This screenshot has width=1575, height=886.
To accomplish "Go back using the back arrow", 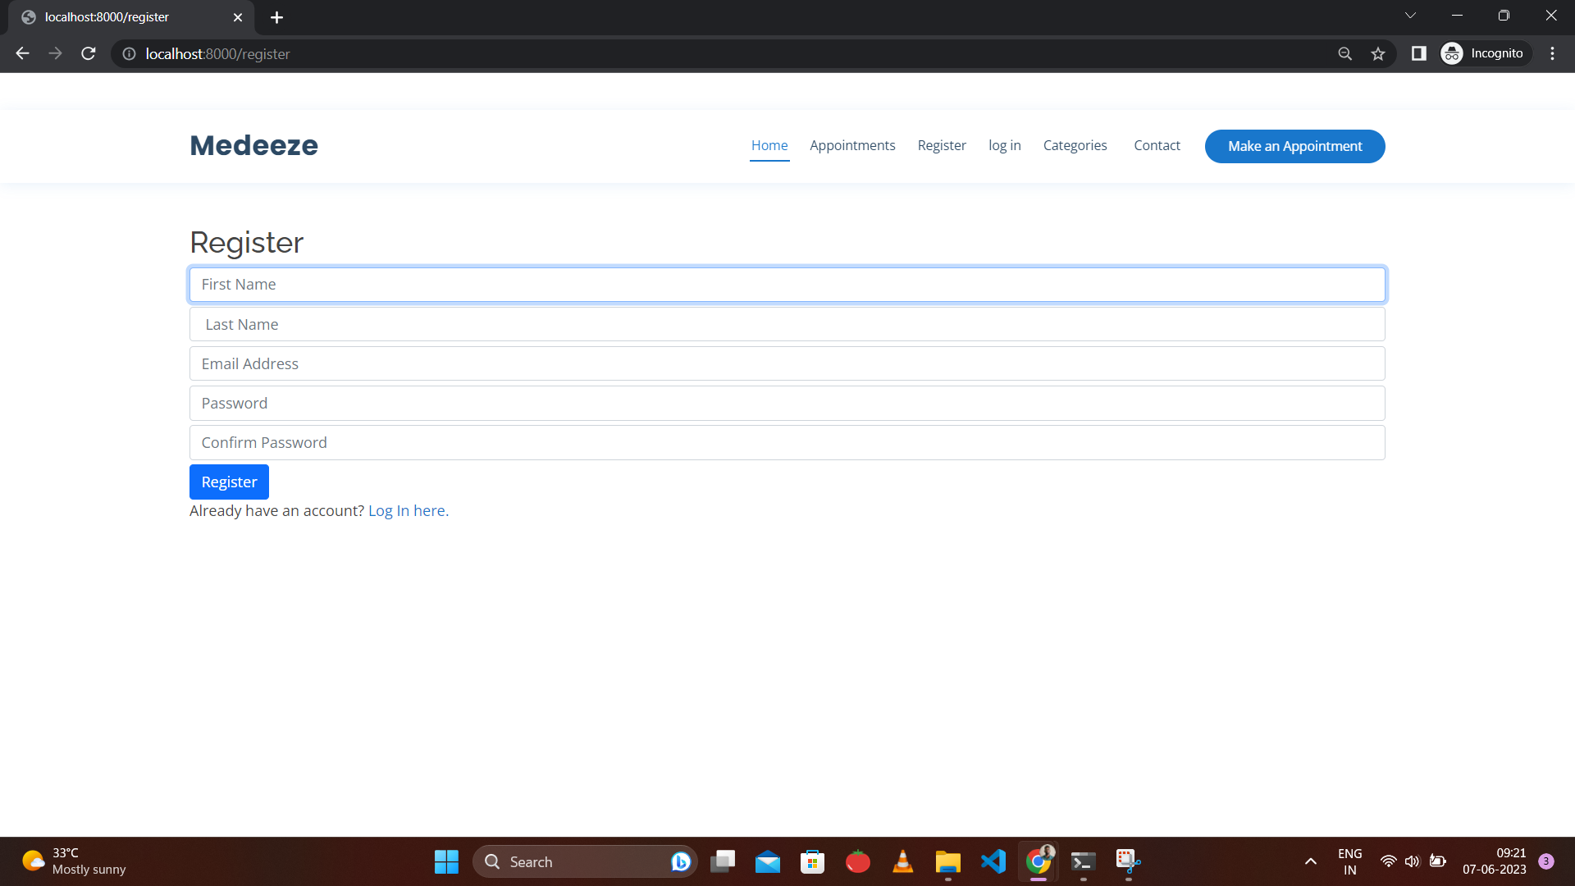I will [x=22, y=53].
